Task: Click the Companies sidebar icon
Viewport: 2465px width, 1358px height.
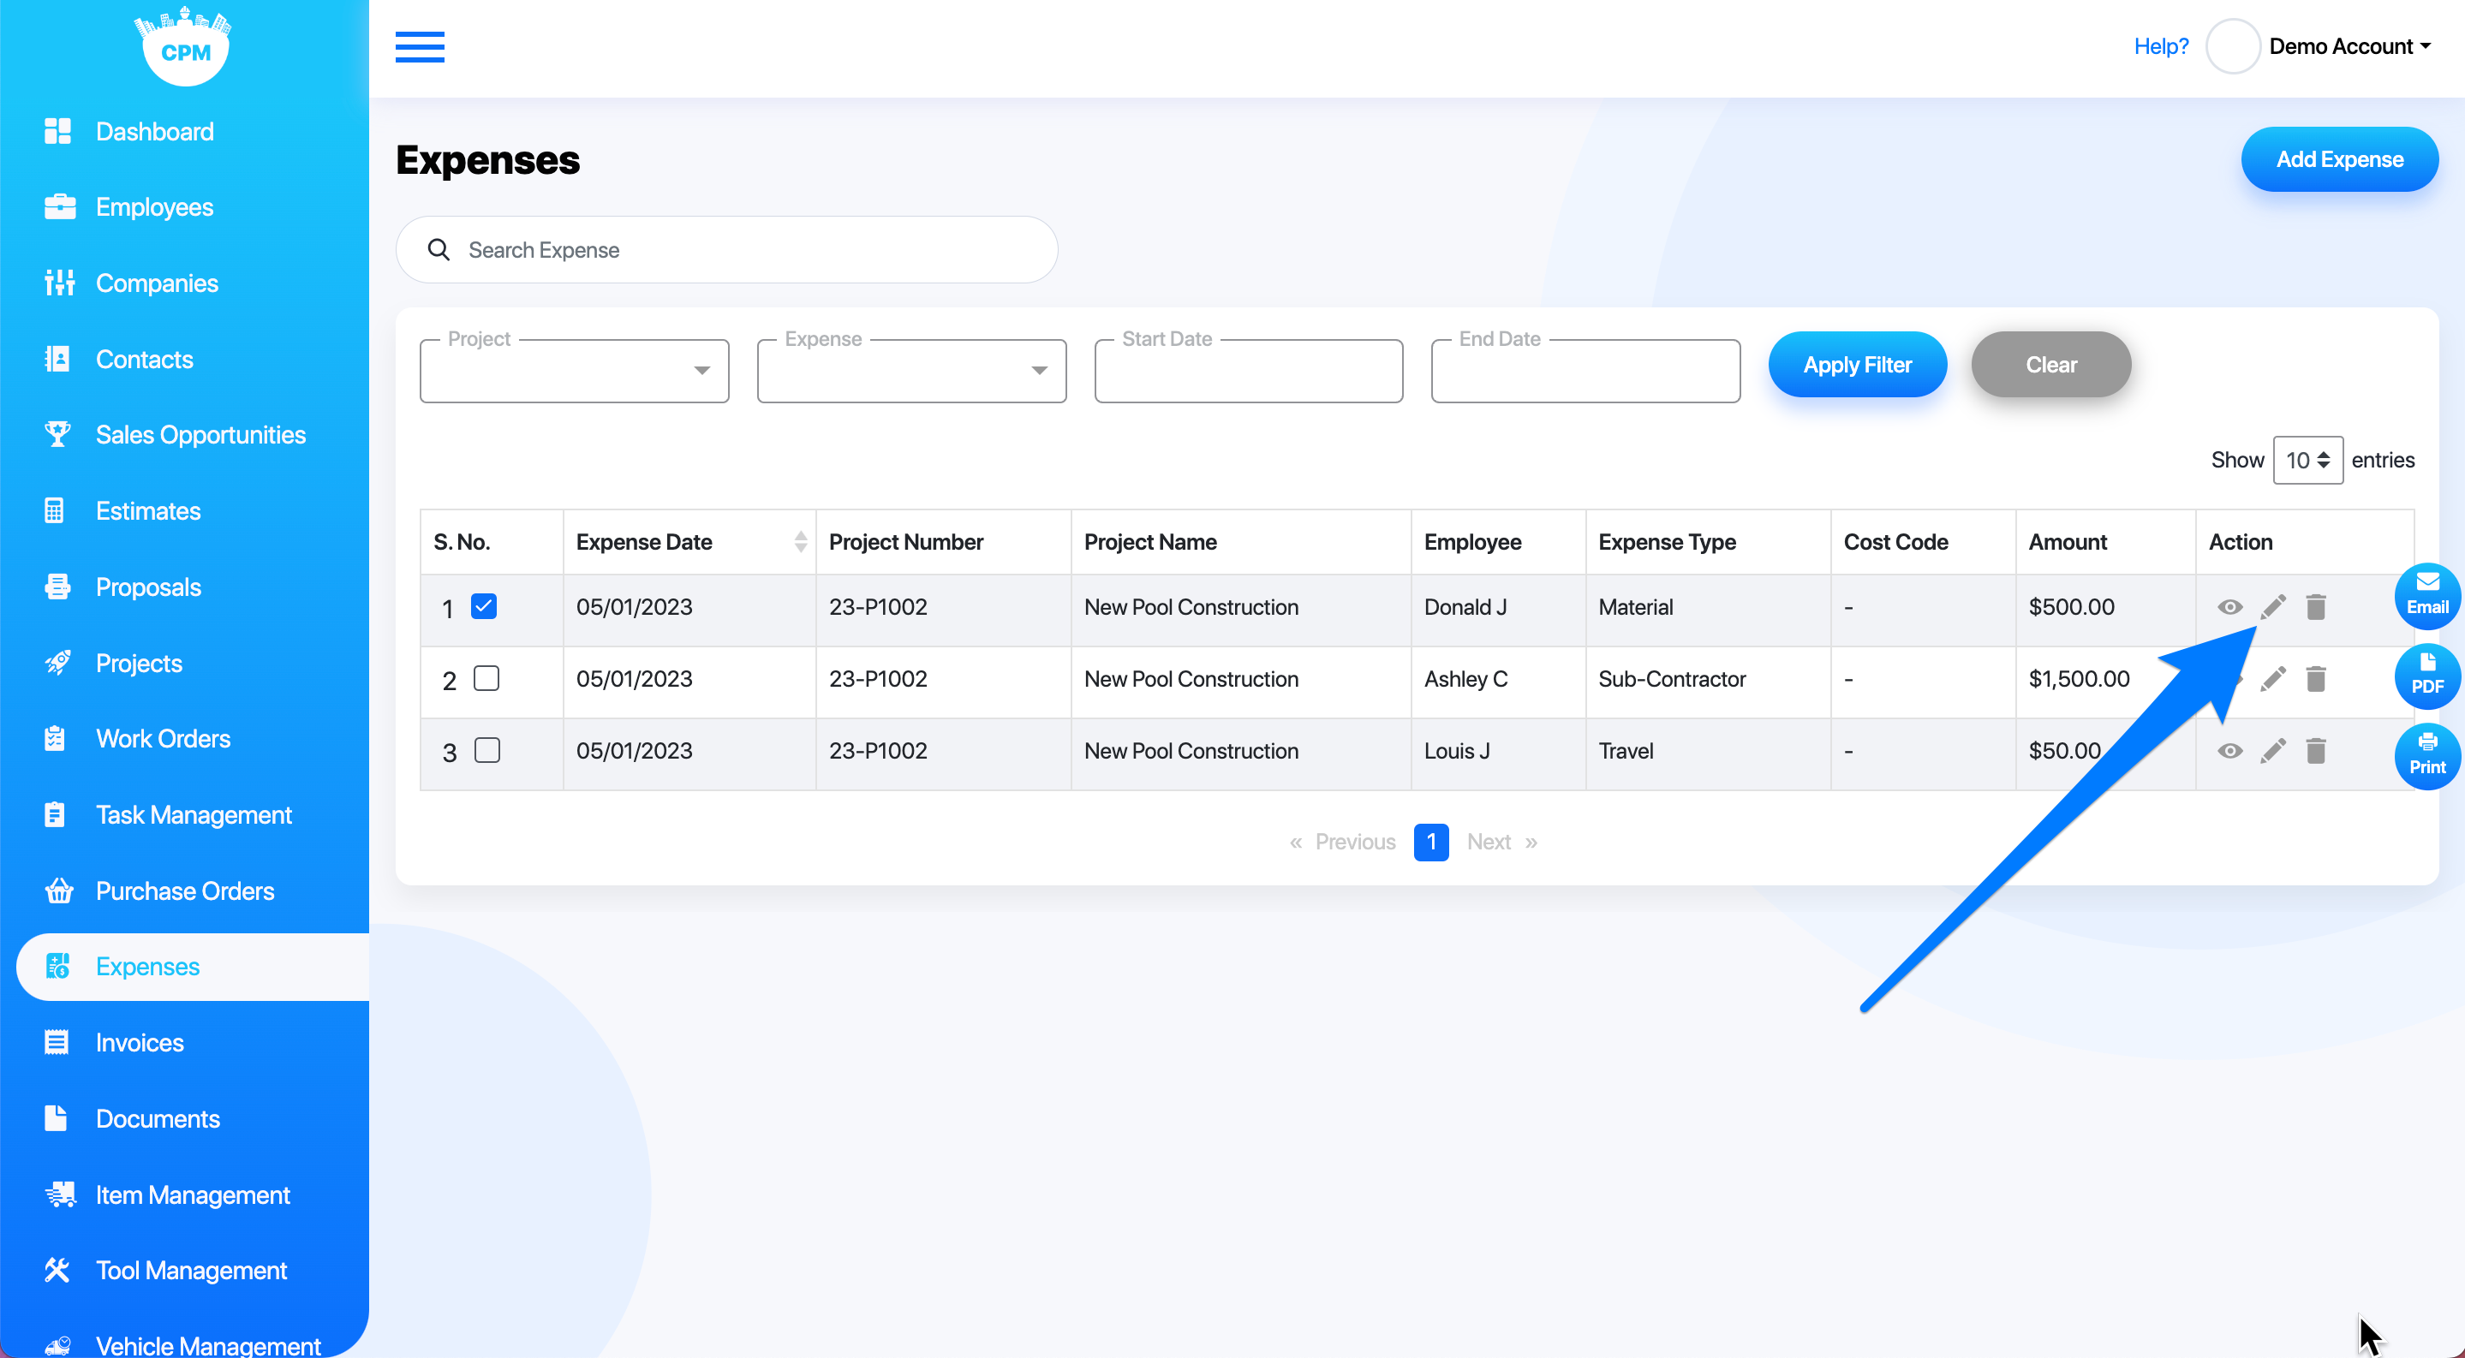Action: click(x=59, y=283)
